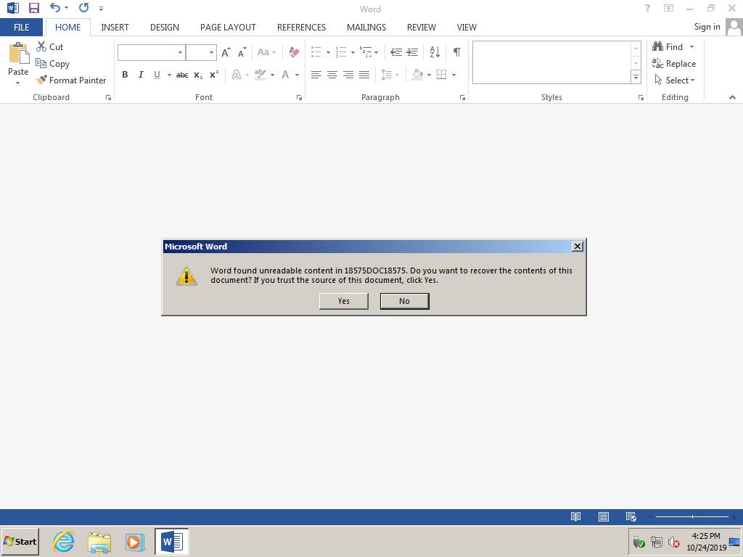Click the Save icon in the quick access toolbar

click(33, 9)
